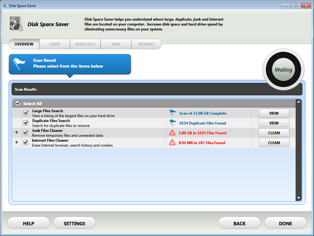Open the JUNK tab
This screenshot has height=236, width=314.
[116, 44]
